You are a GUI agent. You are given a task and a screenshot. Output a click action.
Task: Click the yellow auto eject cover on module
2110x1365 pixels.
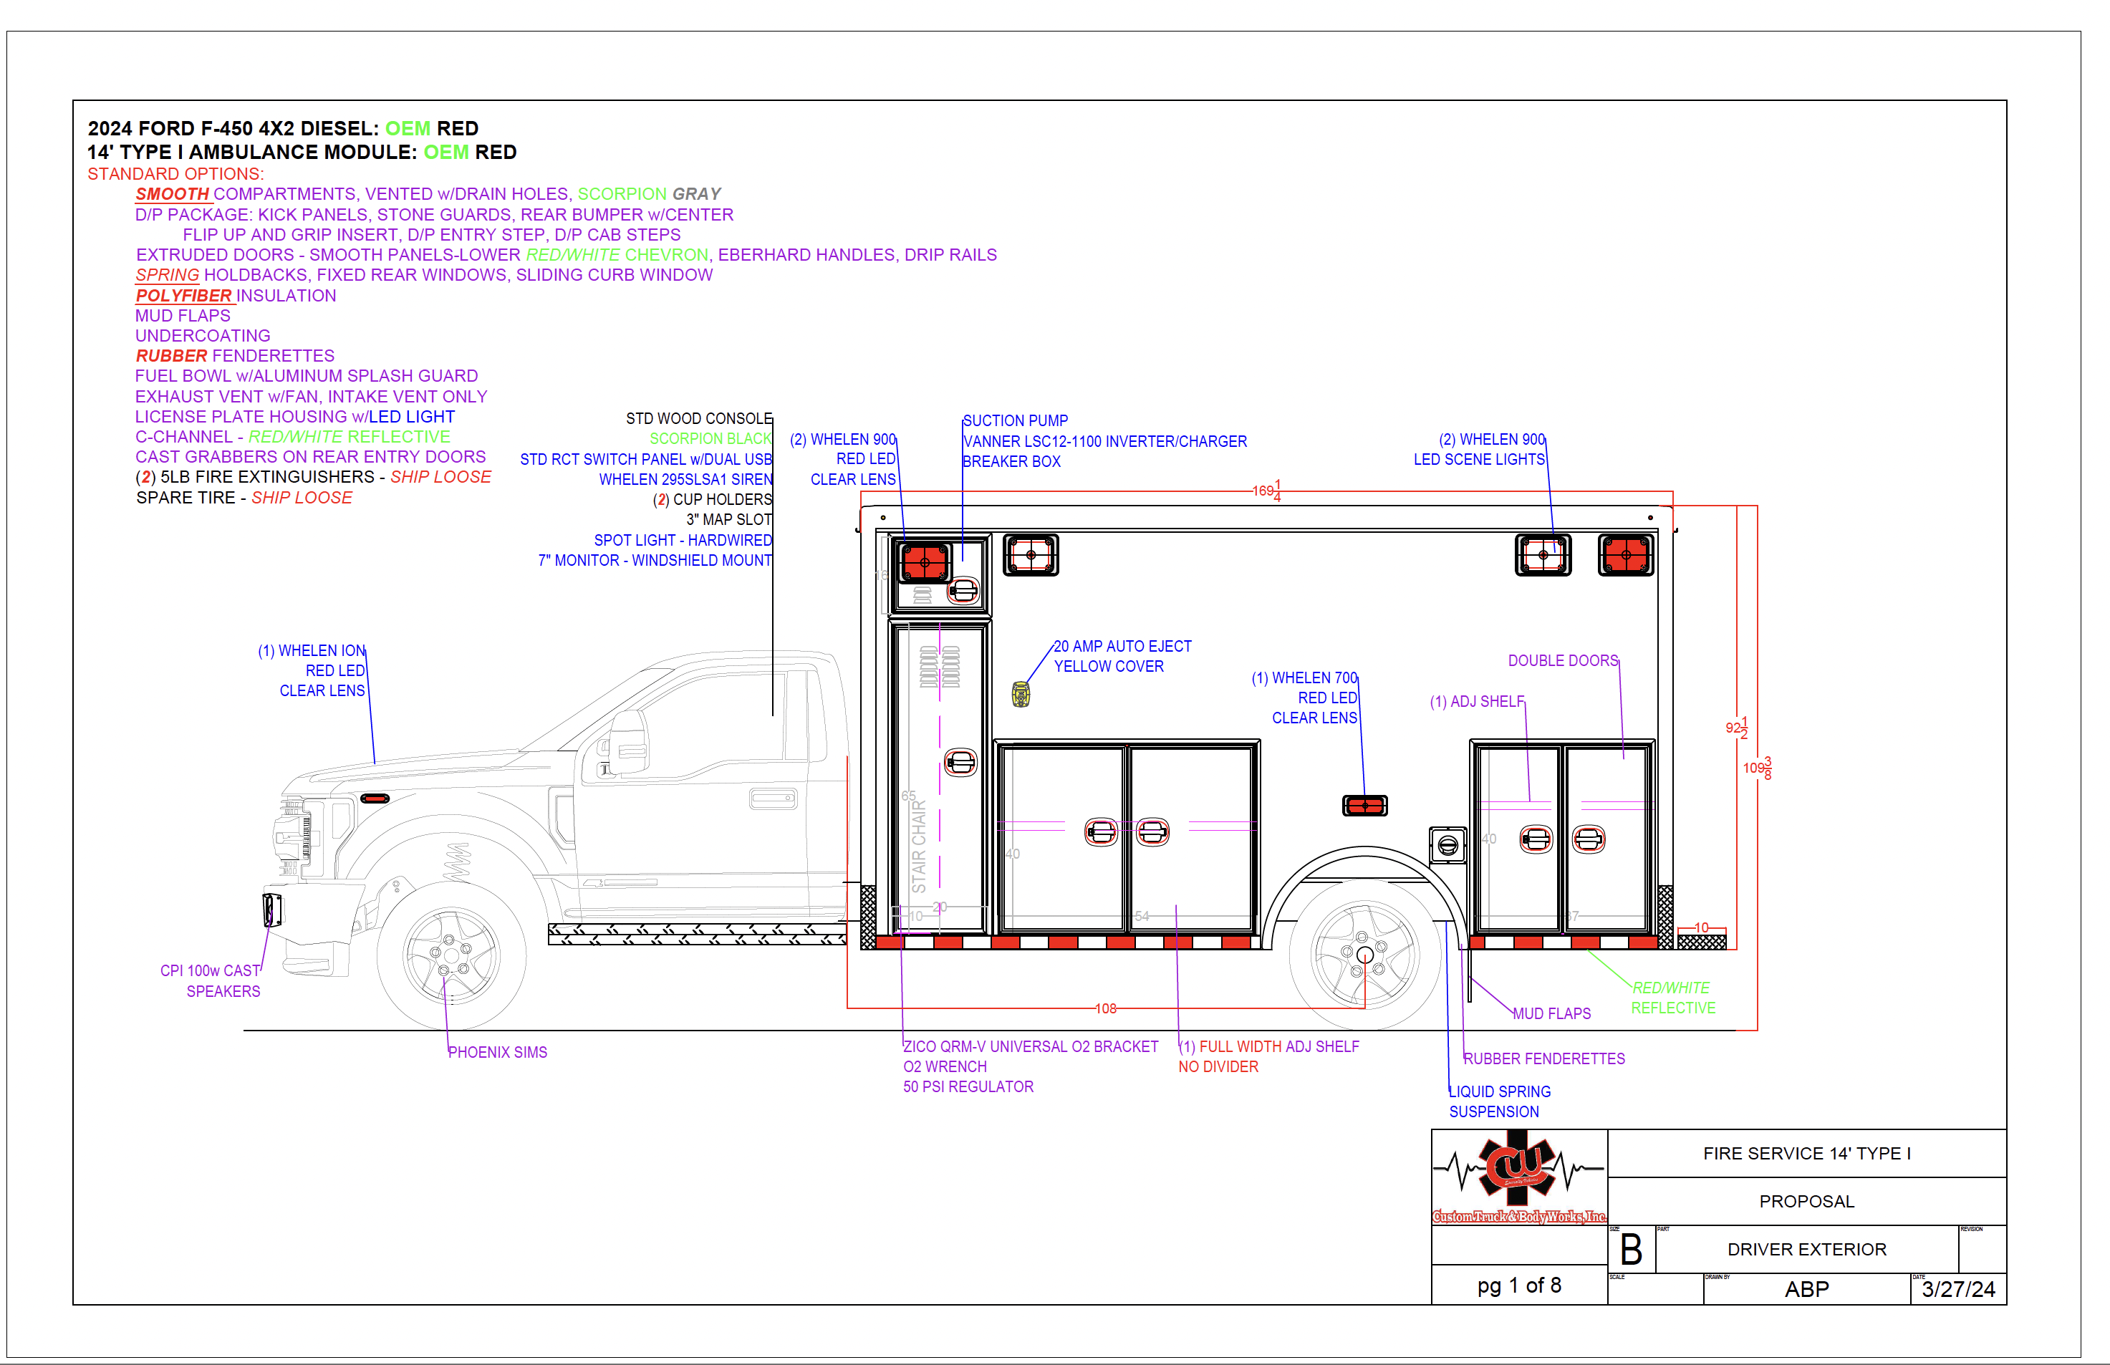[1021, 694]
